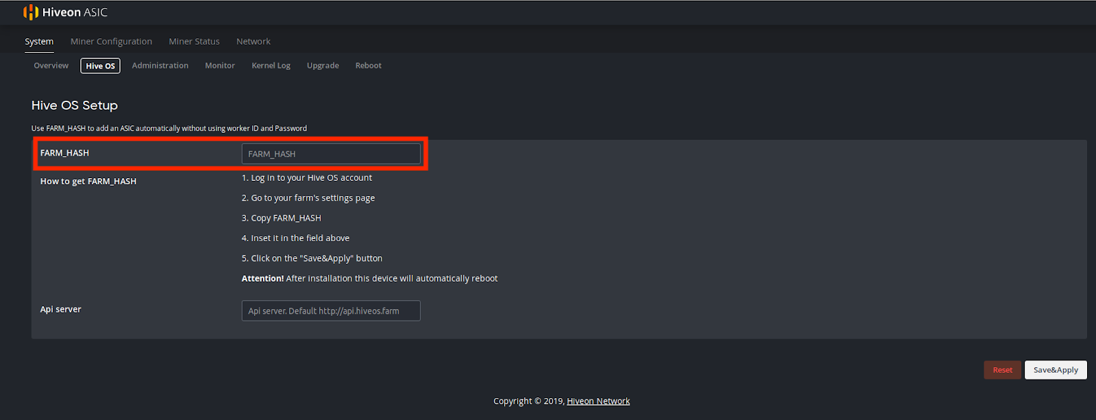Focus the Api server input field
This screenshot has height=420, width=1096.
pyautogui.click(x=331, y=311)
